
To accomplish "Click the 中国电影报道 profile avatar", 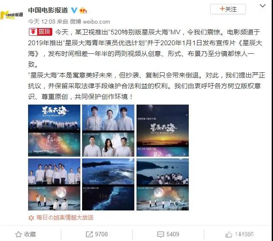I will pos(12,15).
